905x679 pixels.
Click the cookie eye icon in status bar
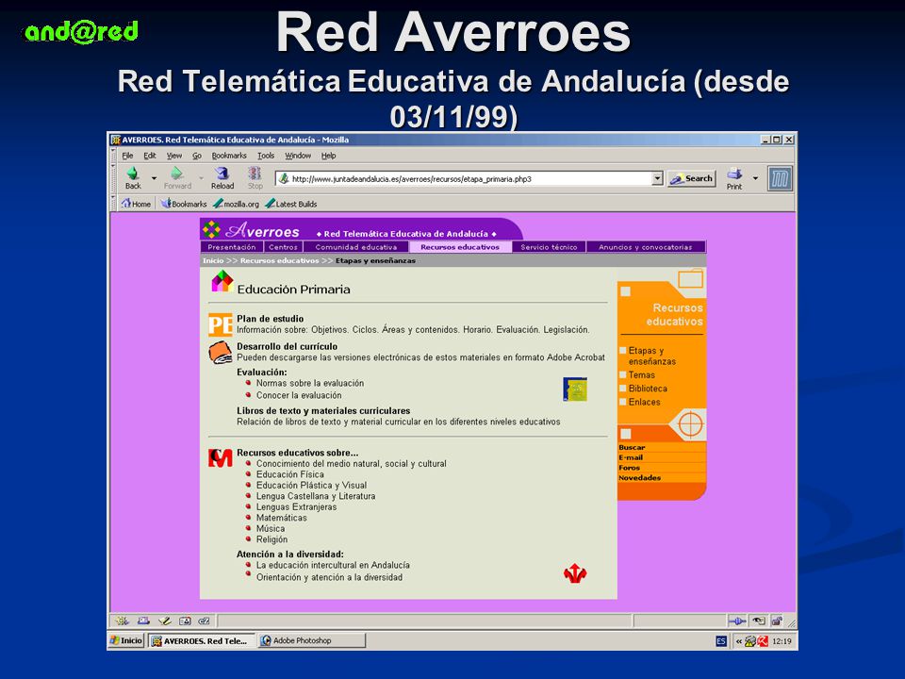(x=758, y=621)
